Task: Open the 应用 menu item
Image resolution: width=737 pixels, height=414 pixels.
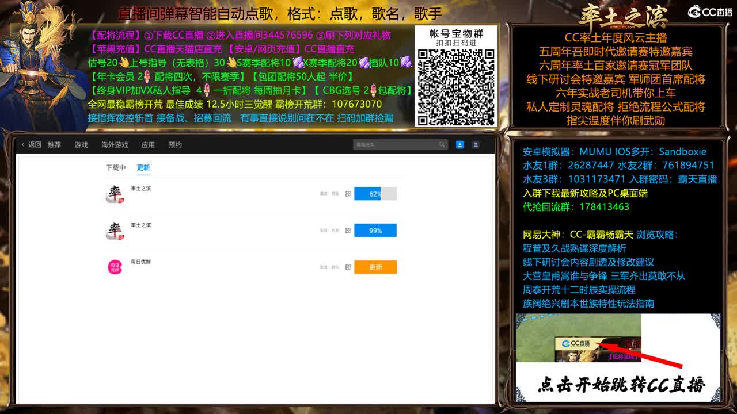Action: coord(148,145)
